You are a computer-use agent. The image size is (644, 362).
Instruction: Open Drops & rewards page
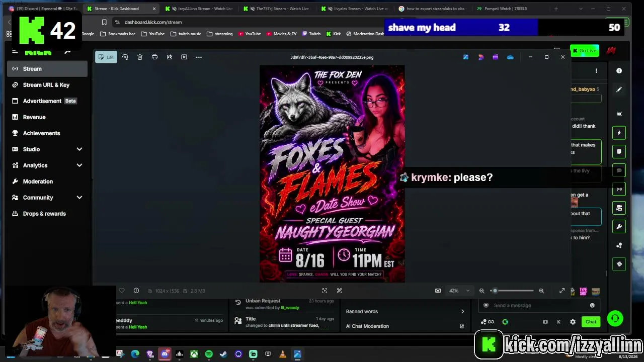[47, 214]
